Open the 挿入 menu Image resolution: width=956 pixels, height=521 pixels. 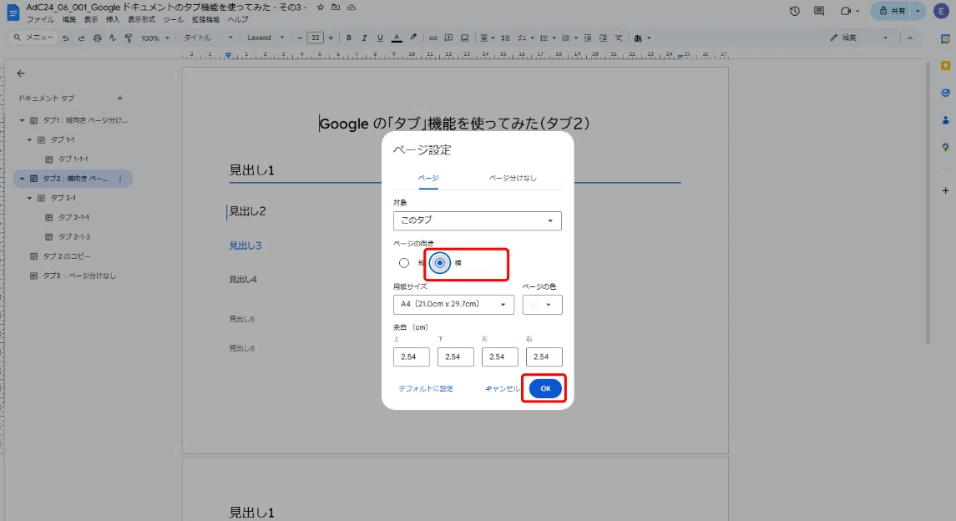pyautogui.click(x=113, y=20)
